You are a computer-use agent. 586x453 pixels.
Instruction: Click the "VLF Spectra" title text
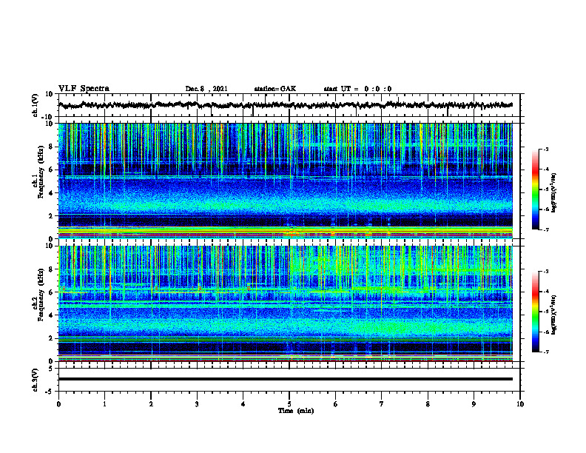(84, 89)
